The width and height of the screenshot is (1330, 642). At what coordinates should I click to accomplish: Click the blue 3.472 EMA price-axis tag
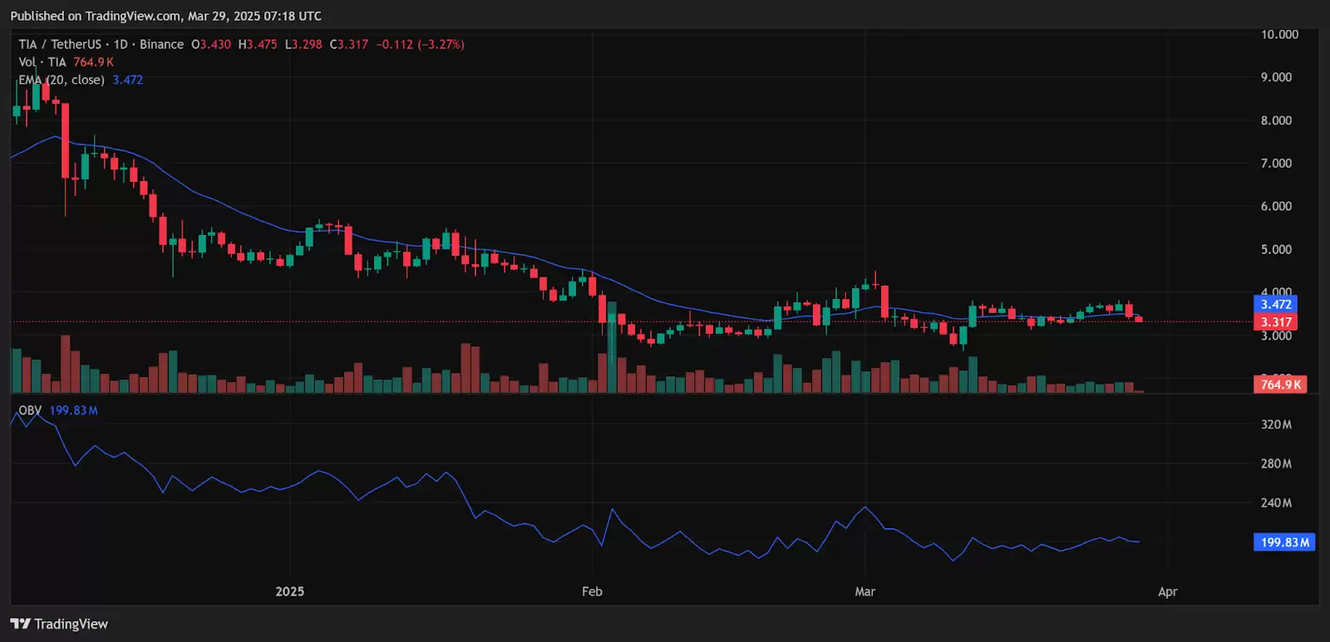click(x=1275, y=305)
